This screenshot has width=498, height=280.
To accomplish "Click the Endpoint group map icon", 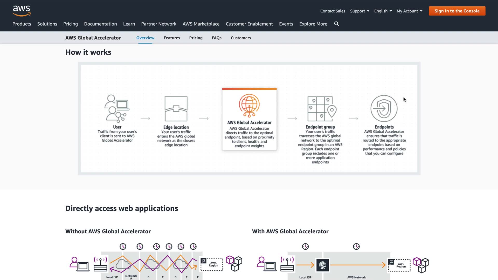I will coord(322,109).
